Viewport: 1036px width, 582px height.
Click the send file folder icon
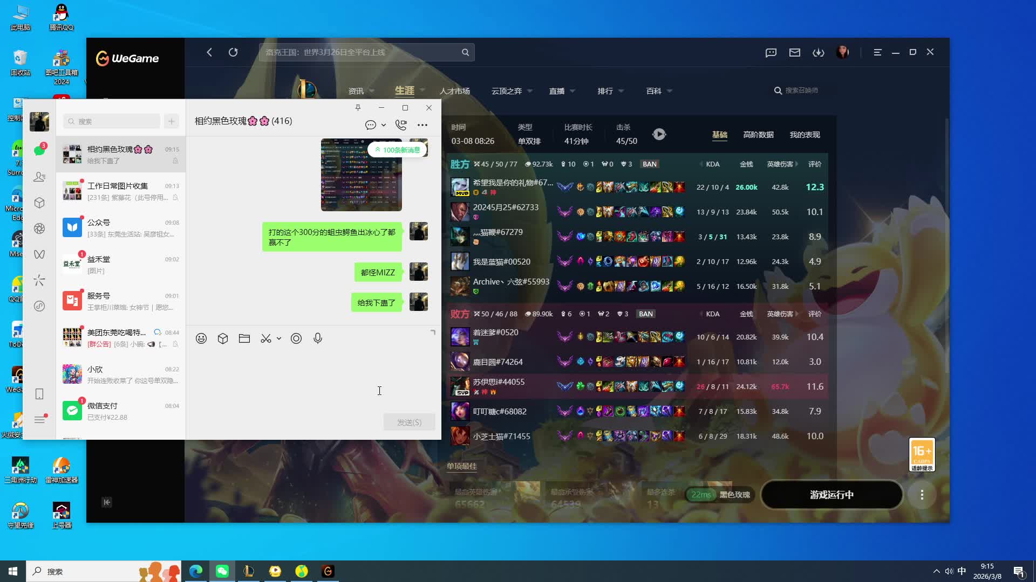tap(244, 338)
